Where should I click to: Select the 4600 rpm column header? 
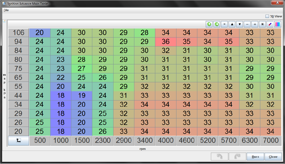tap(187, 141)
